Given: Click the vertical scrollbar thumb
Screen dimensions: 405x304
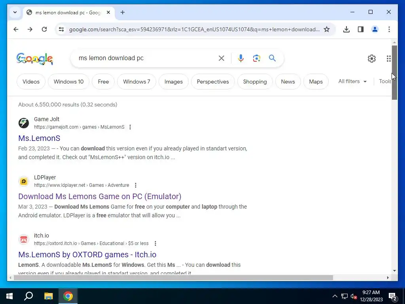Looking at the screenshot, I should (394, 72).
